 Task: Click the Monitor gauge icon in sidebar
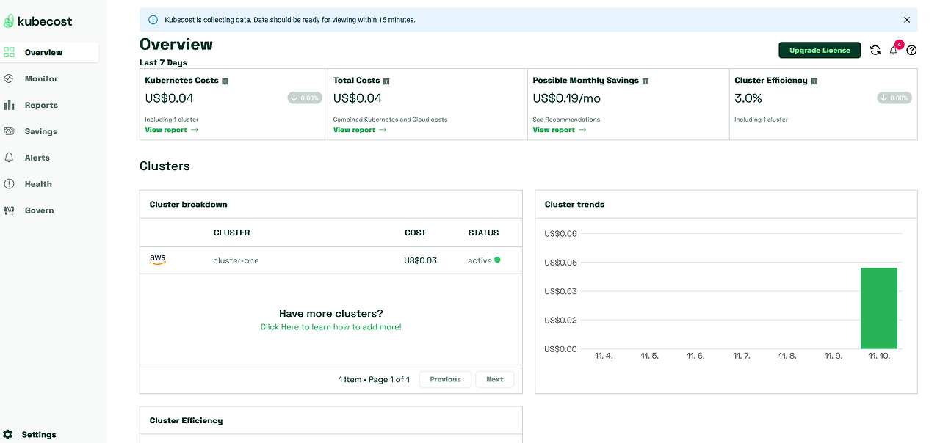[10, 78]
